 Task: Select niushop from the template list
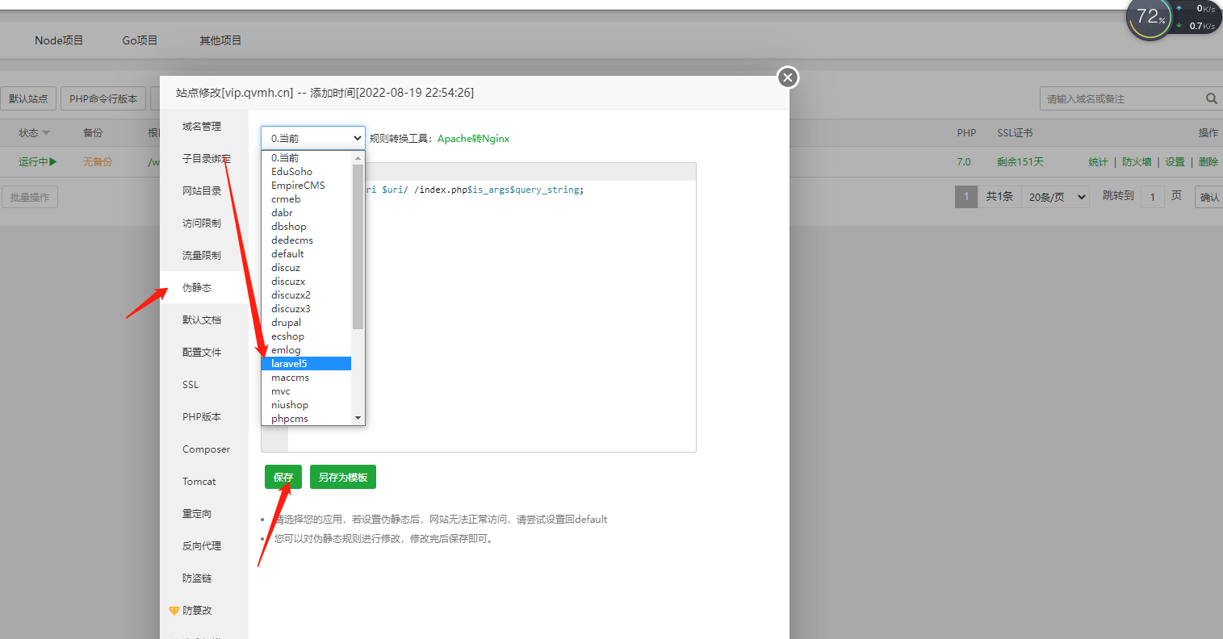pos(306,405)
